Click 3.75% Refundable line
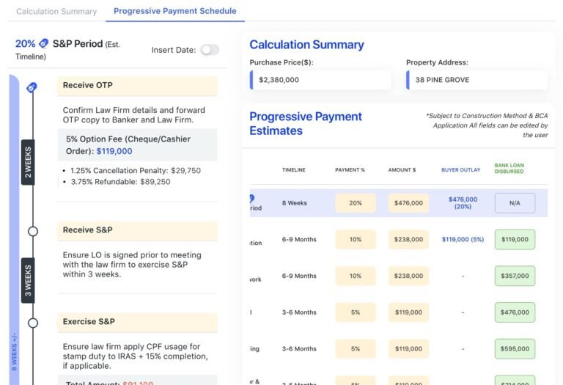Image resolution: width=563 pixels, height=385 pixels. (121, 182)
